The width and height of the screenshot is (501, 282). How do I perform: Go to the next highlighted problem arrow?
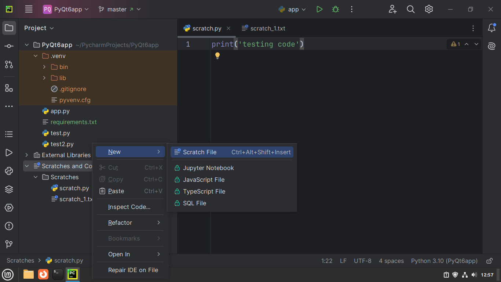coord(476,44)
